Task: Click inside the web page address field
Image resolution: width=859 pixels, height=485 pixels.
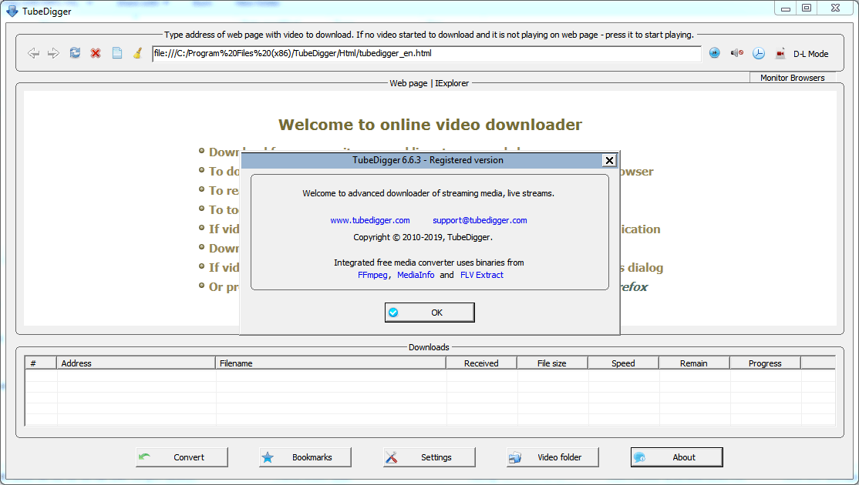Action: pyautogui.click(x=426, y=54)
